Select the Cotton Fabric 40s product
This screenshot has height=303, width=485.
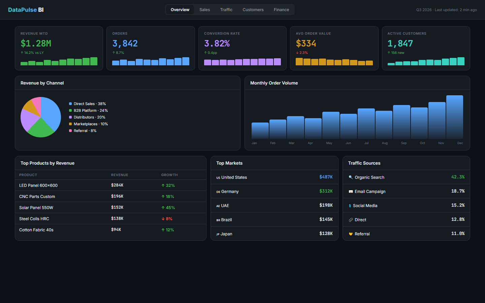[x=36, y=230]
